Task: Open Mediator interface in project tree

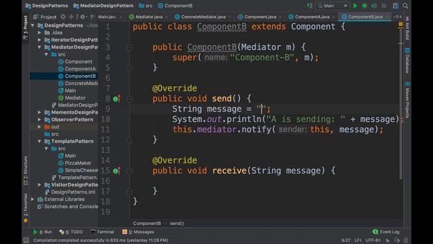Action: [x=72, y=98]
